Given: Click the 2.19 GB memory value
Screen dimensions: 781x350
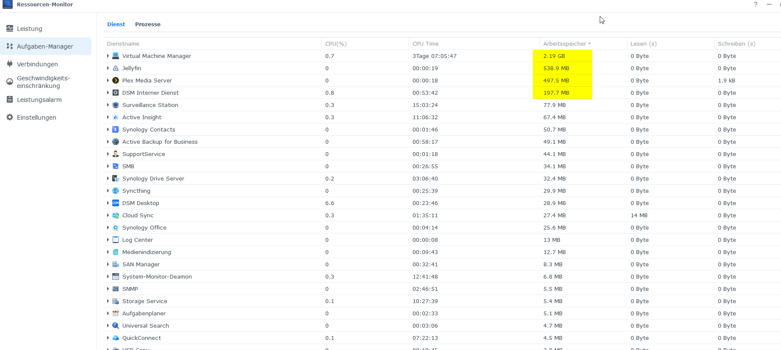Looking at the screenshot, I should click(554, 56).
